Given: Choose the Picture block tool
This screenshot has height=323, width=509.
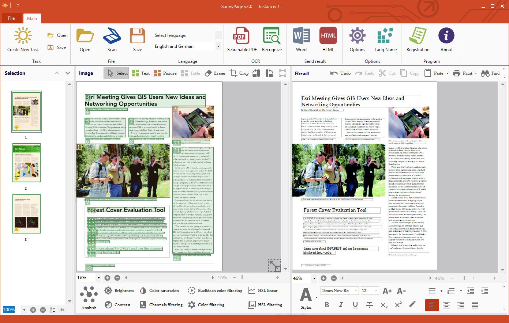Looking at the screenshot, I should pyautogui.click(x=165, y=73).
